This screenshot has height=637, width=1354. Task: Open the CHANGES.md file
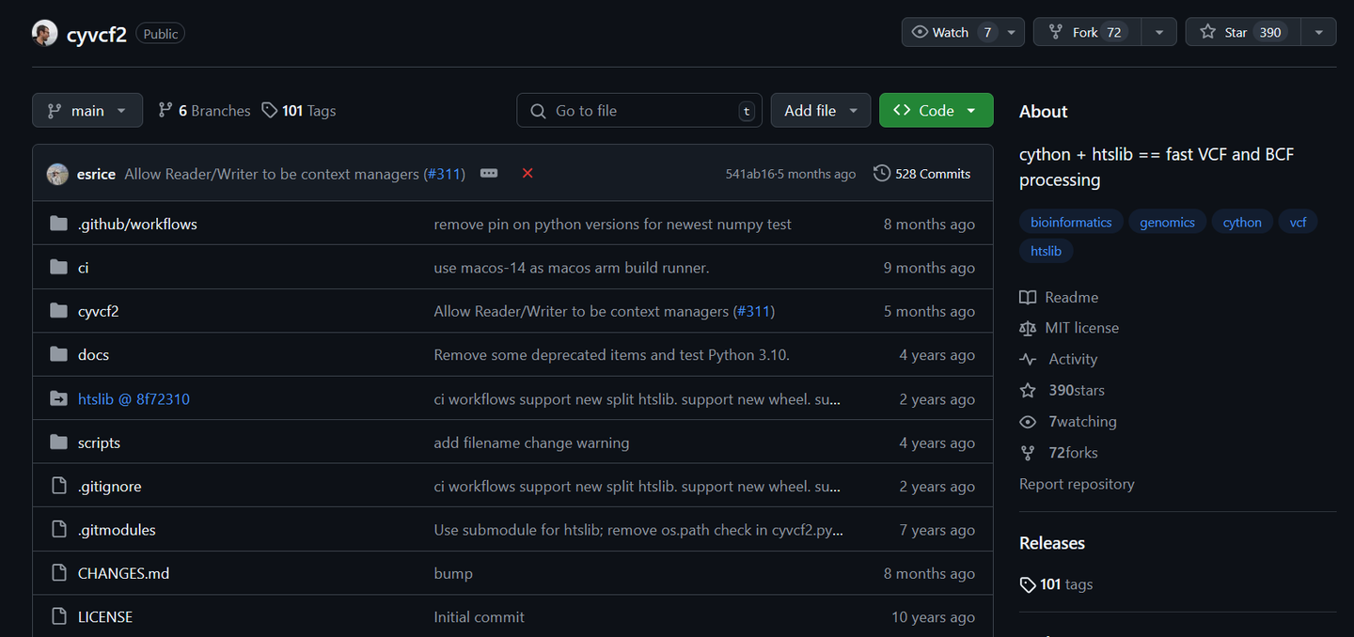coord(123,573)
